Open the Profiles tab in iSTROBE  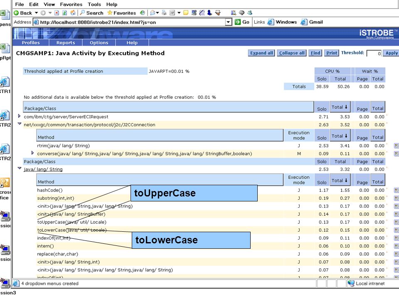(x=30, y=43)
